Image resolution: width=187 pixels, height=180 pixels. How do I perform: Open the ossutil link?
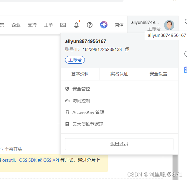8,160
